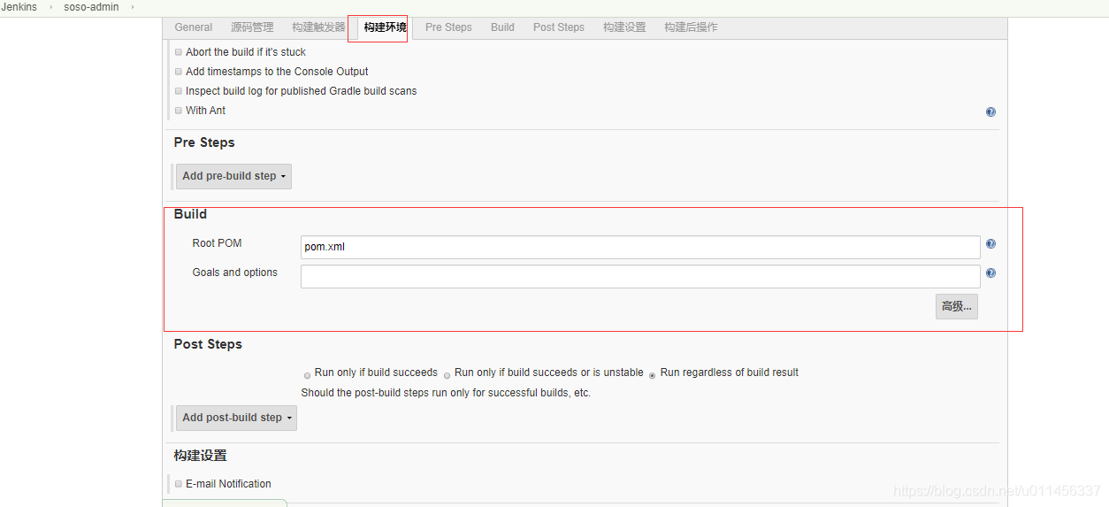
Task: Click the 高级... advanced button
Action: pyautogui.click(x=957, y=306)
